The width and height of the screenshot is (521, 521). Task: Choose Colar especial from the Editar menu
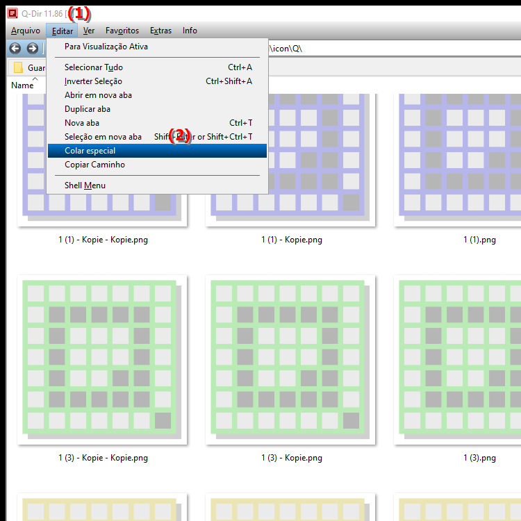[90, 151]
